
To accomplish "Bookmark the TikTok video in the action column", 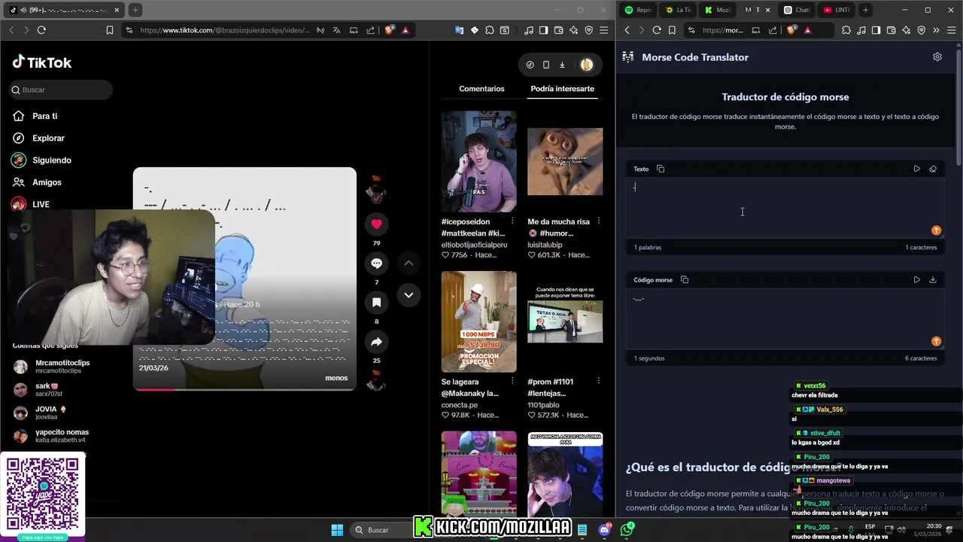I will click(x=376, y=303).
